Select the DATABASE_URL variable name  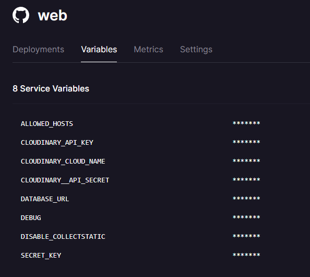tap(45, 199)
